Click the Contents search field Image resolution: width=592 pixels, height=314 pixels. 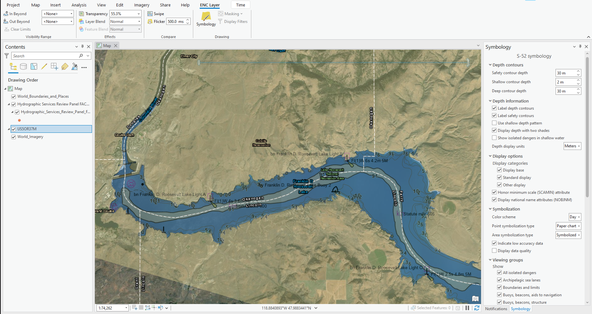[x=45, y=56]
